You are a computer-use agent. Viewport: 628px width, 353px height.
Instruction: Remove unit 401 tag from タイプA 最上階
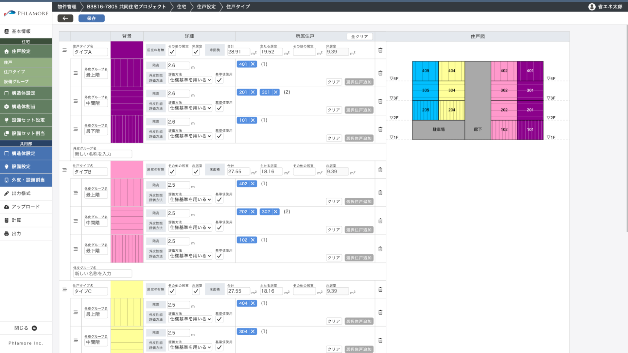(253, 64)
